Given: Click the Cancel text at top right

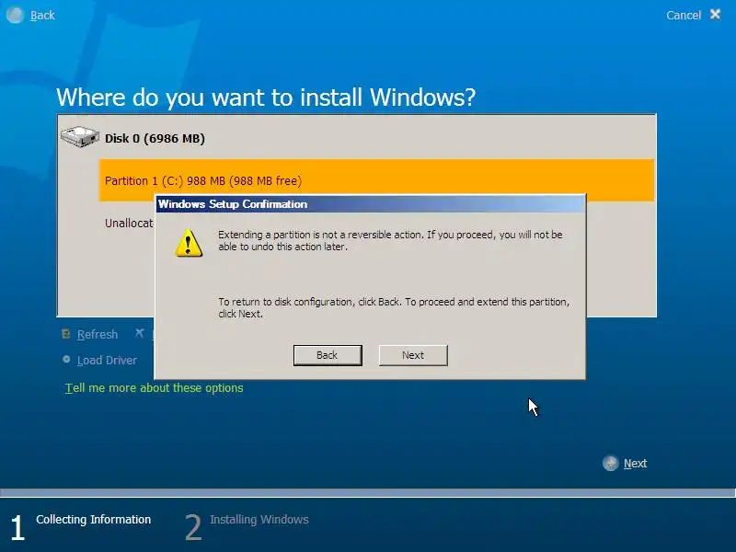Looking at the screenshot, I should (x=684, y=16).
